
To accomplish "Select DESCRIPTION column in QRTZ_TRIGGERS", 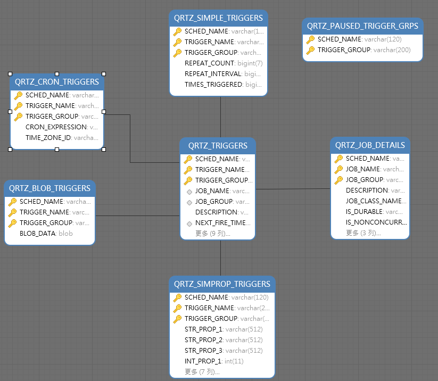I will [x=222, y=212].
